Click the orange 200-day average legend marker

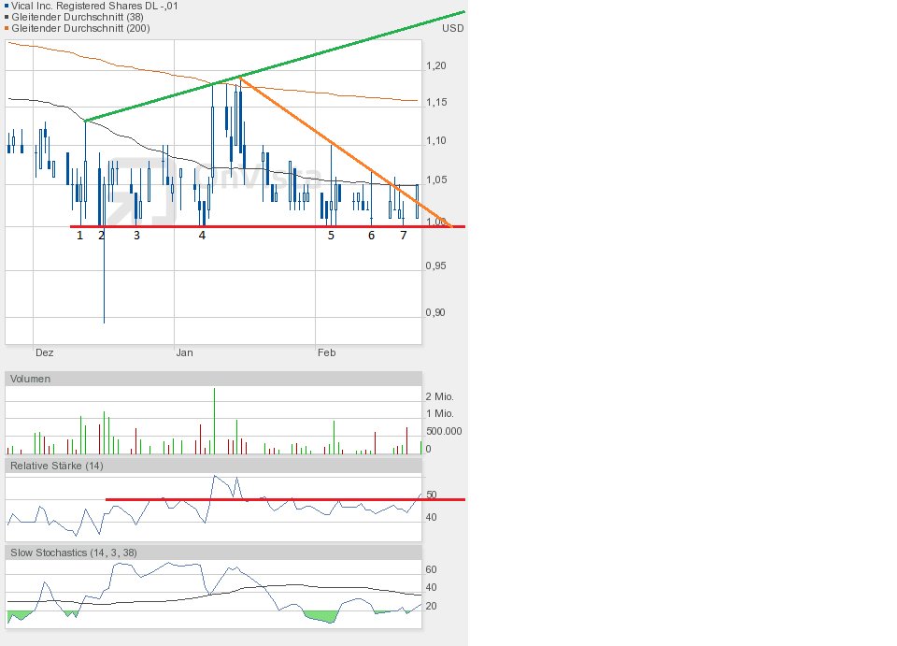(x=7, y=29)
